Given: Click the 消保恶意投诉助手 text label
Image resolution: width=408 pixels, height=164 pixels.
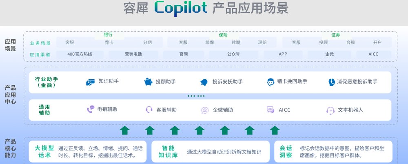Looking at the screenshot, I should pos(357,82).
